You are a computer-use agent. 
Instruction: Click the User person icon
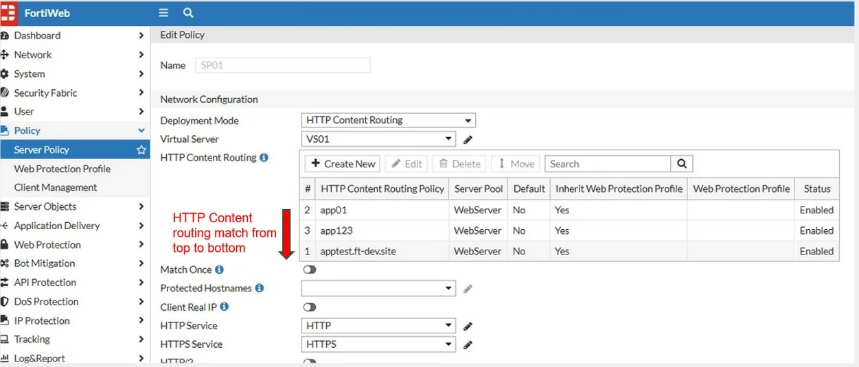point(4,111)
